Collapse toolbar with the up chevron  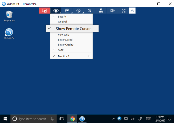133,10
